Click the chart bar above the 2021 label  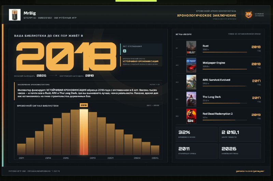tap(110, 139)
